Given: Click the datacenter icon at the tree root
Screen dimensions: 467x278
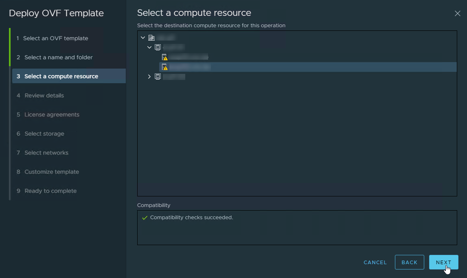Looking at the screenshot, I should pos(151,38).
